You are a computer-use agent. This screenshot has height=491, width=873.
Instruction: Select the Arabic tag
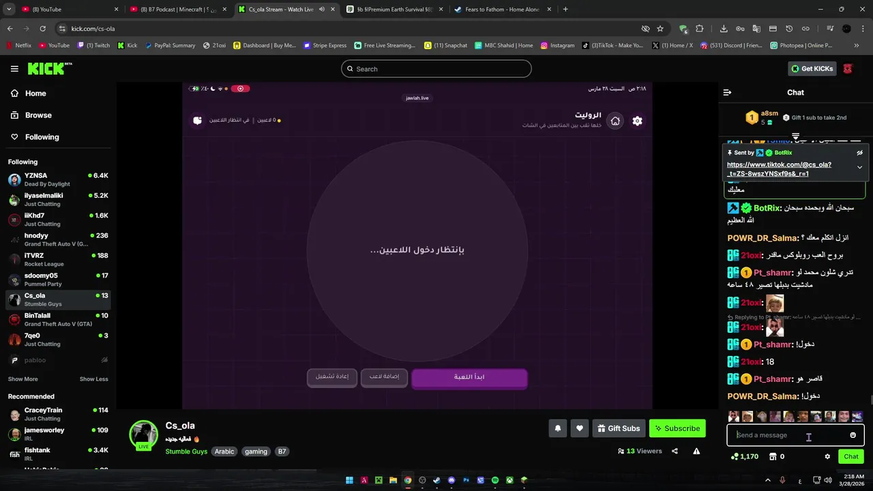tap(224, 451)
